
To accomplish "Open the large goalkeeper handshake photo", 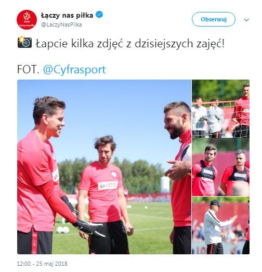I will click(x=104, y=167).
